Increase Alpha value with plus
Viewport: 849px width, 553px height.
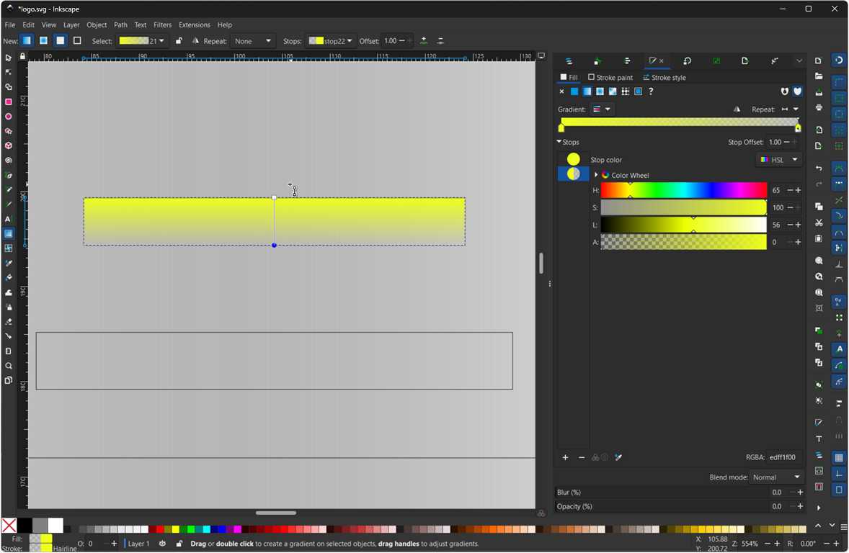click(x=798, y=242)
